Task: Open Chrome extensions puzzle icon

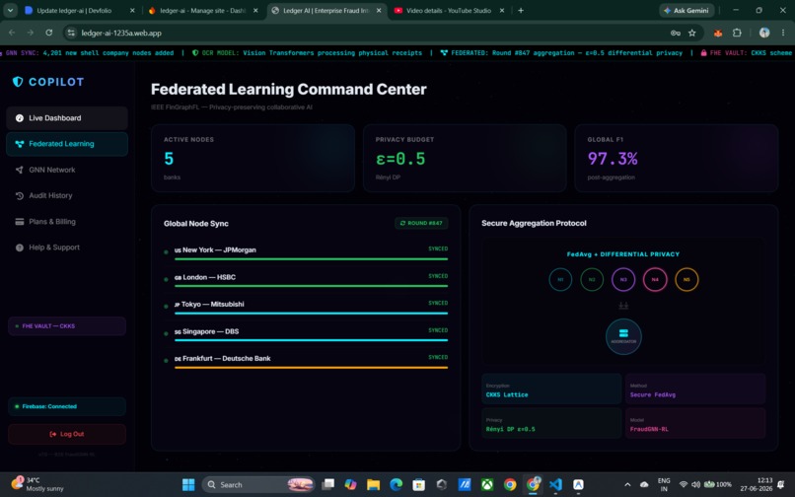Action: (x=737, y=33)
